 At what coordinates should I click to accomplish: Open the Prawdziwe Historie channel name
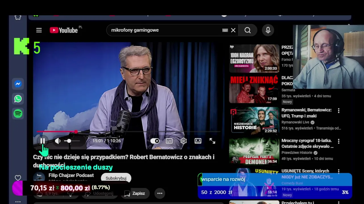pyautogui.click(x=297, y=153)
